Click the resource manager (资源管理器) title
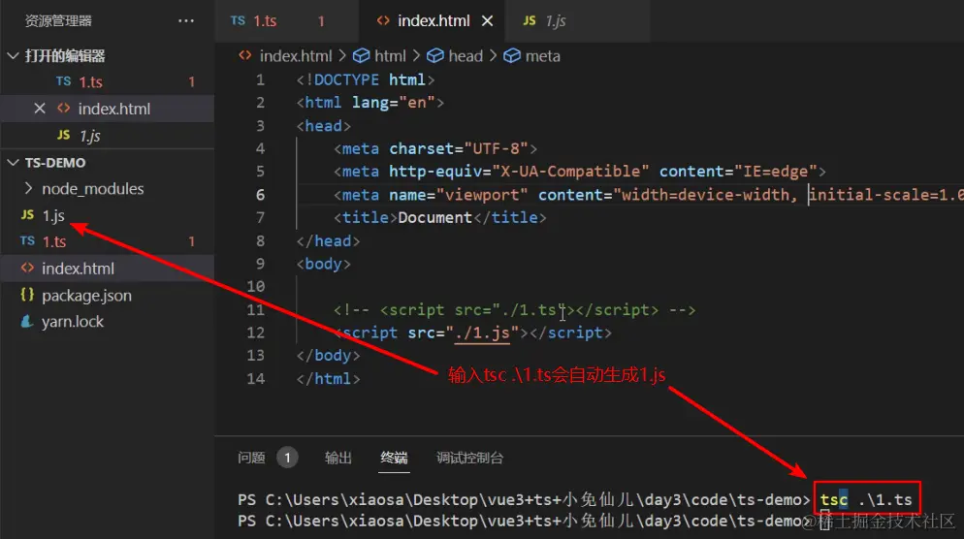The width and height of the screenshot is (964, 539). tap(58, 21)
